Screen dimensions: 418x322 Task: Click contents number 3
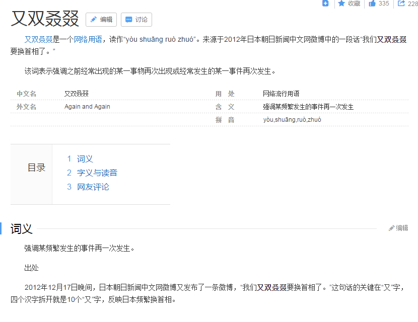click(x=69, y=187)
